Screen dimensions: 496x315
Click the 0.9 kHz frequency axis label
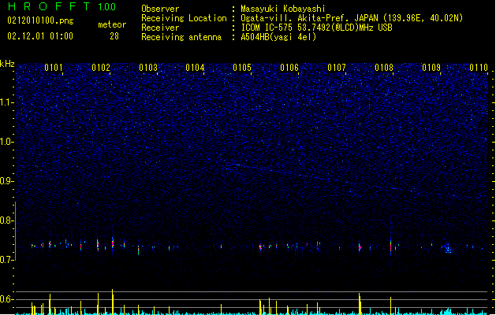[x=7, y=181]
